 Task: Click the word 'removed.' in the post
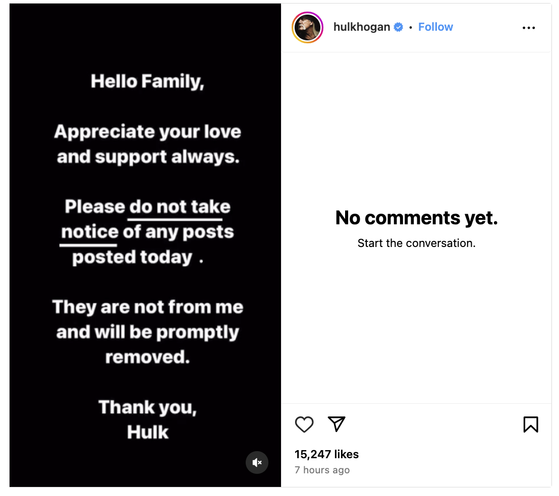coord(147,357)
